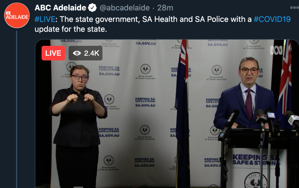
Task: Visit the @abcadelaide handle link
Action: (x=125, y=8)
